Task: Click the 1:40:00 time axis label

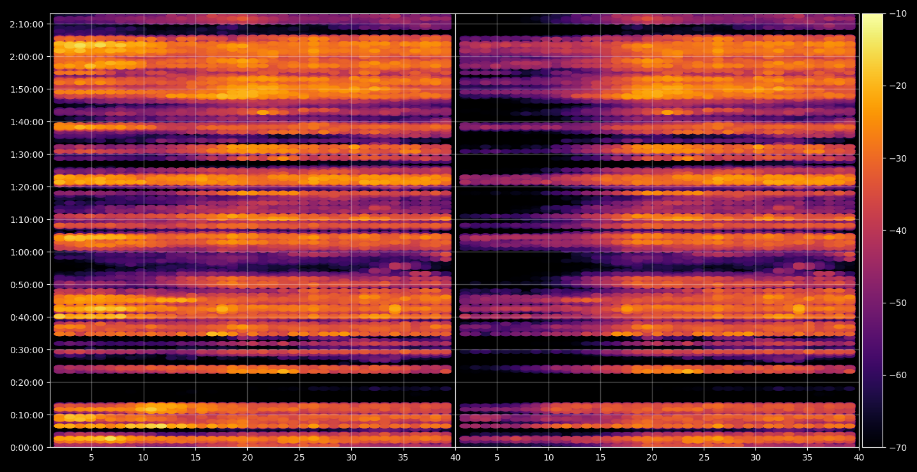Action: pyautogui.click(x=27, y=121)
